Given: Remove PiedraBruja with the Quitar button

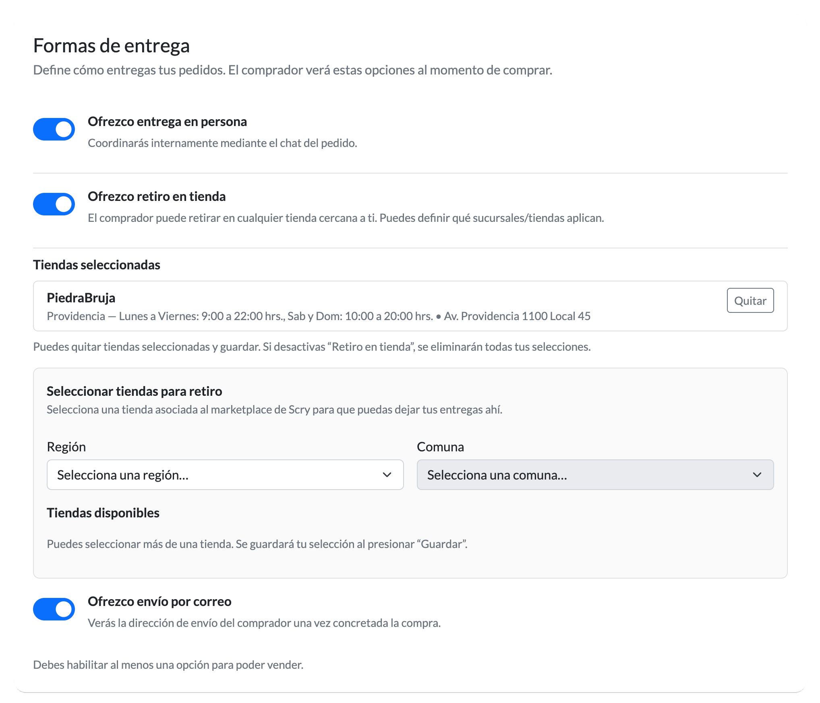Looking at the screenshot, I should tap(750, 300).
